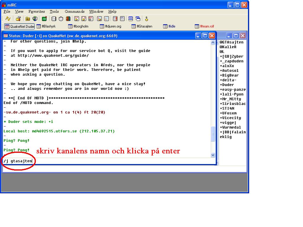Viewport: 303px width, 227px height.
Task: Click the Tile Windows toolbar icon
Action: point(130,19)
